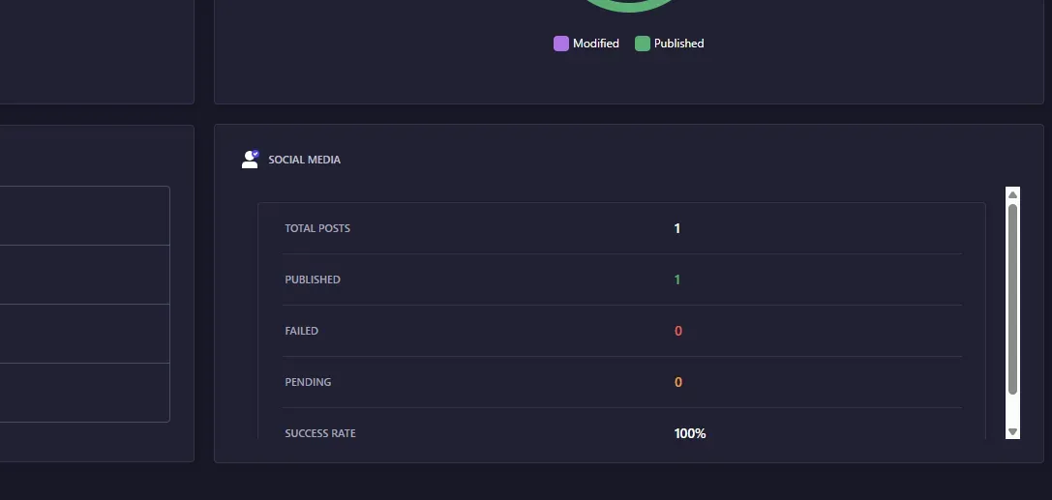Viewport: 1052px width, 500px height.
Task: Select the Pending stat label
Action: [x=308, y=382]
